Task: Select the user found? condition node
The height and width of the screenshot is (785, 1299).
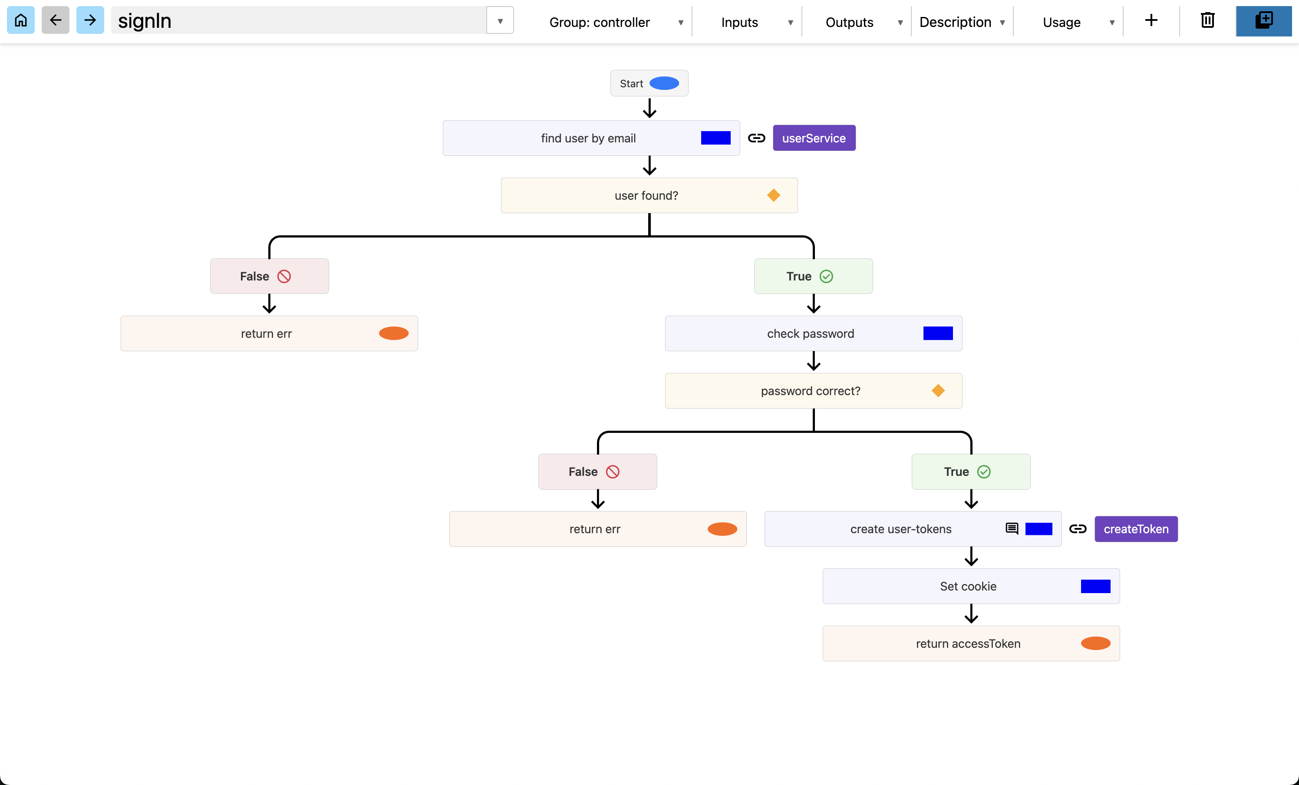Action: click(x=649, y=195)
